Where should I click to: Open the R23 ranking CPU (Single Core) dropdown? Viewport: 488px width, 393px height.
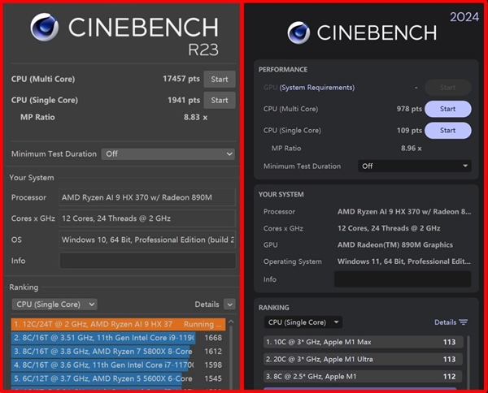pos(54,304)
